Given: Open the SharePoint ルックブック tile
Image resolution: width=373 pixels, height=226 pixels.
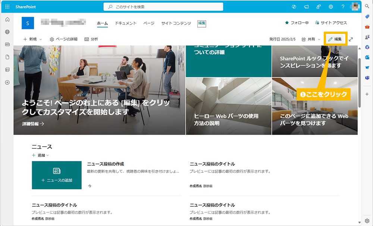Looking at the screenshot, I should tap(315, 61).
